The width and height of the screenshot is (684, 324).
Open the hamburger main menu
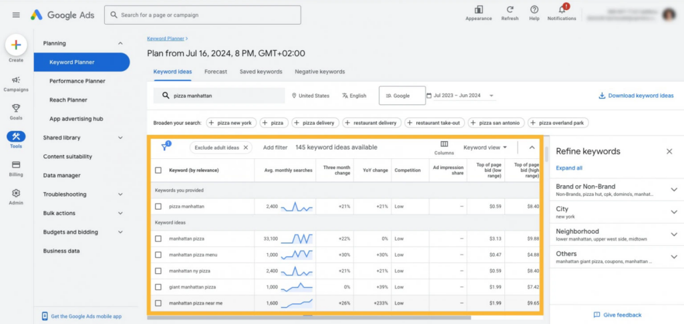point(16,15)
